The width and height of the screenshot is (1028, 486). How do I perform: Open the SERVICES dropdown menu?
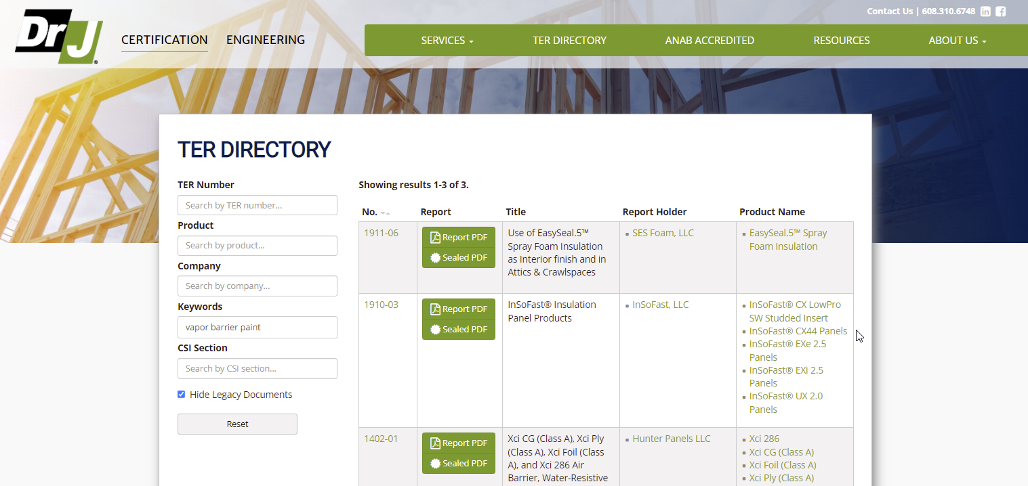447,40
